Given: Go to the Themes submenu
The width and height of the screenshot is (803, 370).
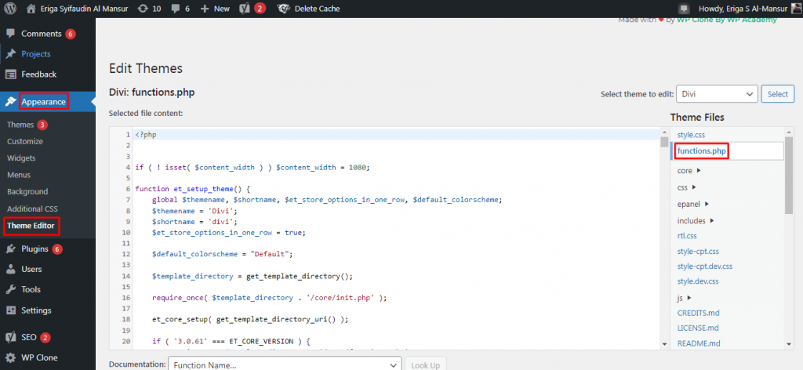Looking at the screenshot, I should coord(20,125).
